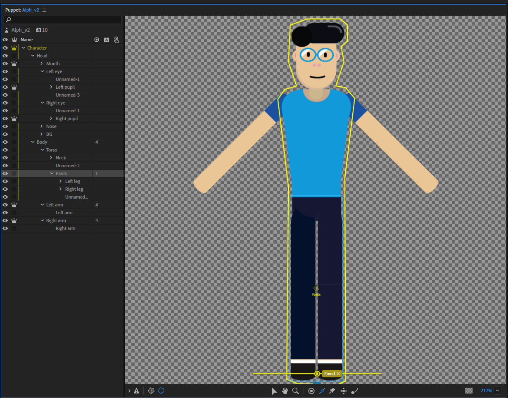508x398 pixels.
Task: Select the Hand tool in the bottom toolbar
Action: click(x=285, y=391)
